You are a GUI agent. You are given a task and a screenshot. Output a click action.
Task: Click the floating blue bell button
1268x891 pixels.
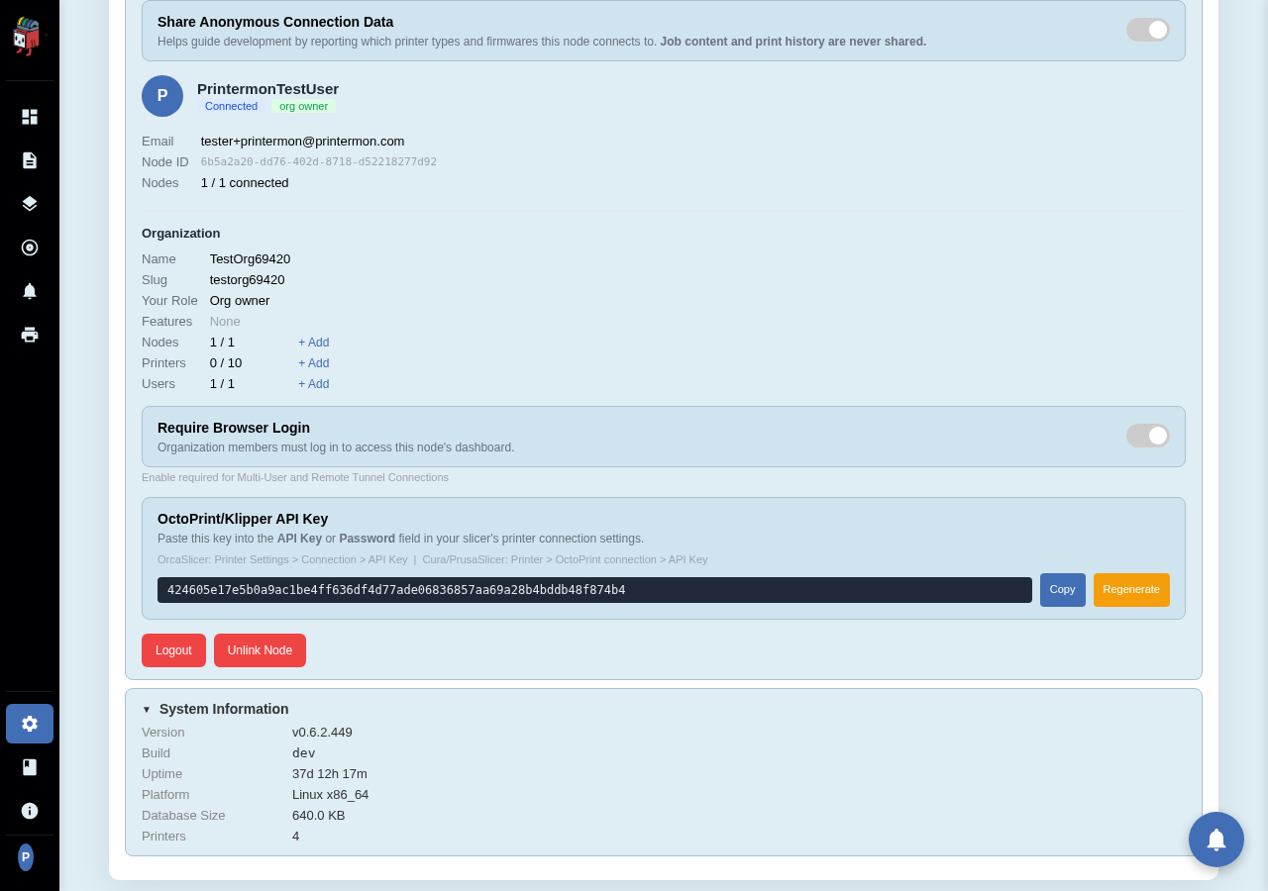(1216, 840)
